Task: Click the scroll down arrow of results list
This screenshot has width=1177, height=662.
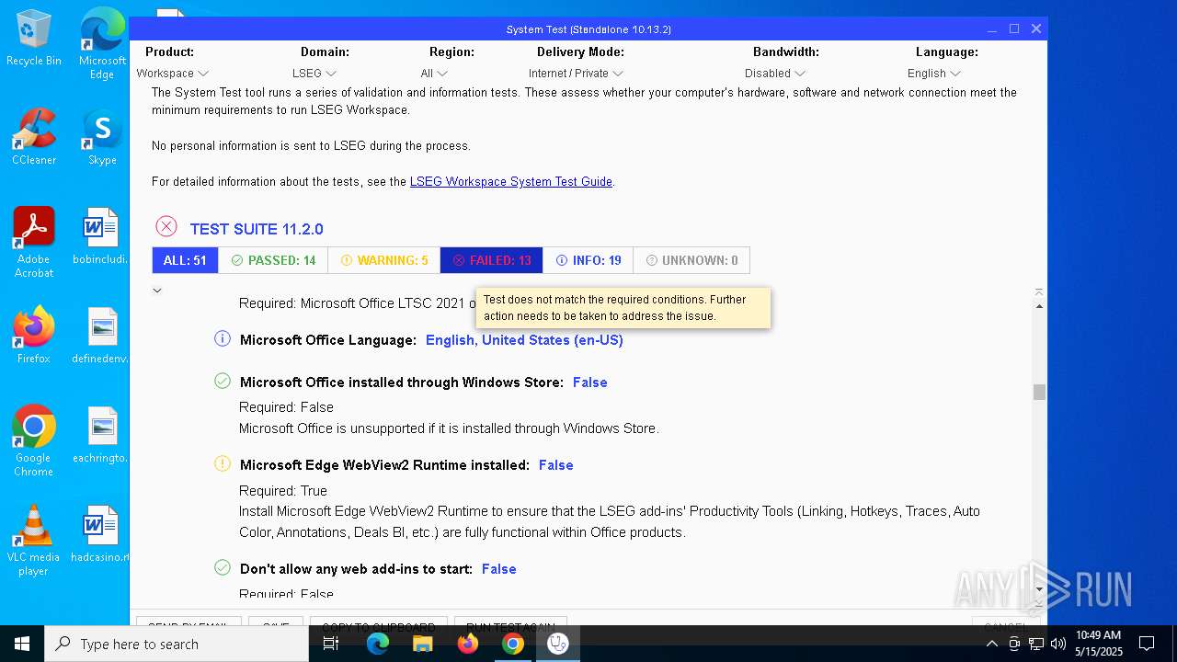Action: [x=1039, y=589]
